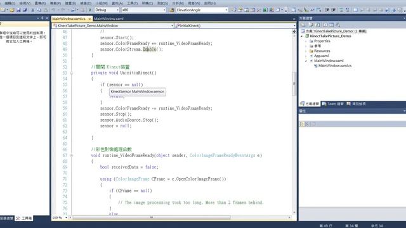
Task: Click the text sensor.AudioSource.Stop(); in code
Action: click(x=129, y=120)
